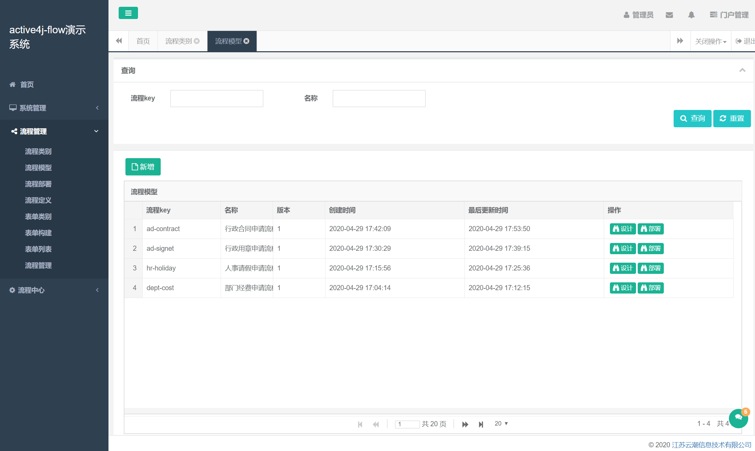Open the mail envelope icon
The width and height of the screenshot is (755, 451).
tap(669, 15)
